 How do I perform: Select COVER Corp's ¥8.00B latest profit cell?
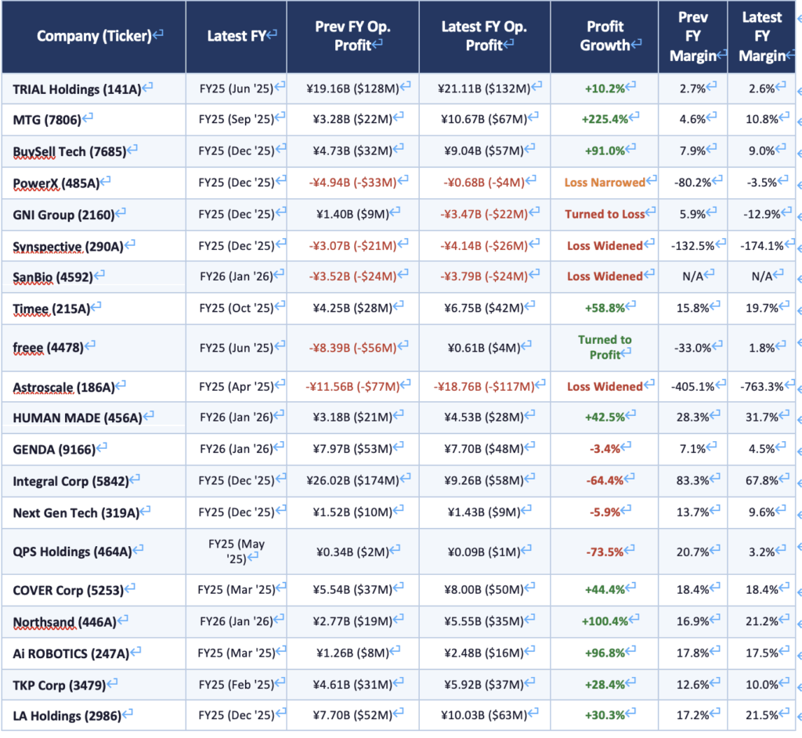(x=484, y=590)
